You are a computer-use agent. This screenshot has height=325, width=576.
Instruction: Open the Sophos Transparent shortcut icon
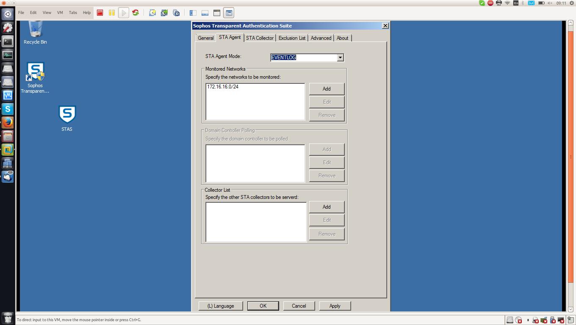35,78
